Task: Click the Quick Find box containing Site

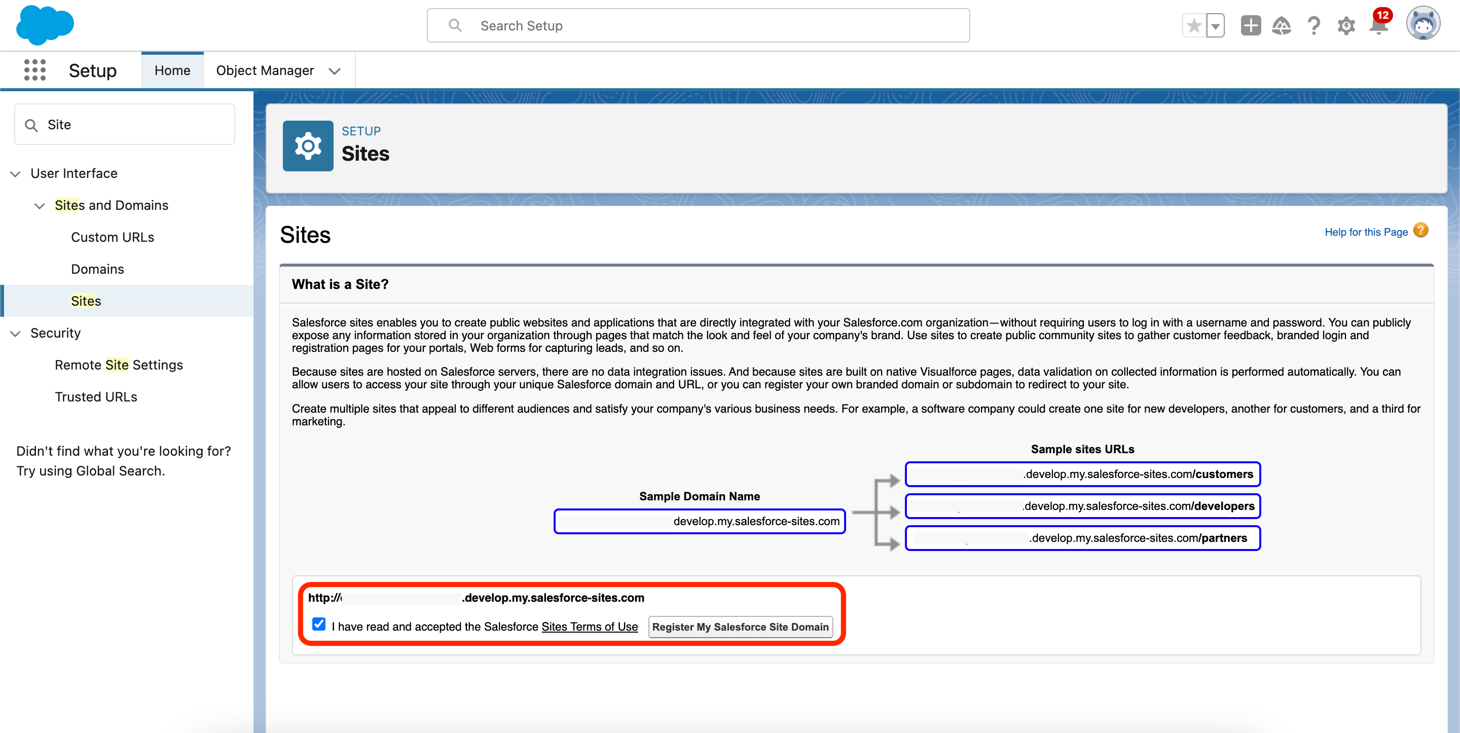Action: (125, 125)
